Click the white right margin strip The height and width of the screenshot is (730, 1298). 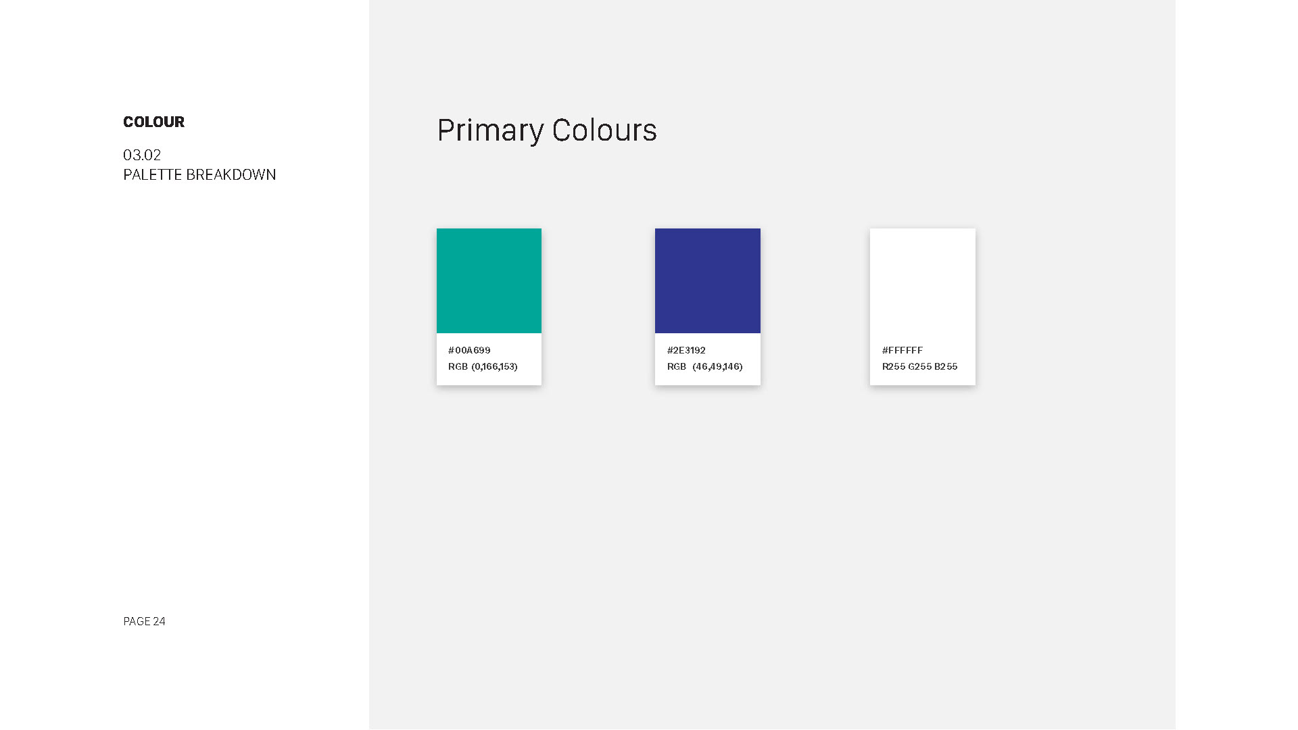[x=1236, y=365]
